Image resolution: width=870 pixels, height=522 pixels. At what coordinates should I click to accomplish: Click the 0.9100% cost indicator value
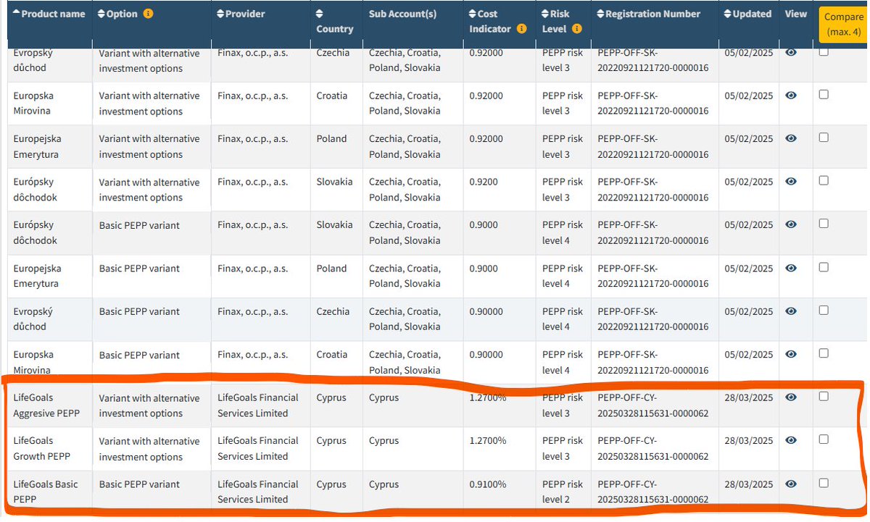[488, 484]
